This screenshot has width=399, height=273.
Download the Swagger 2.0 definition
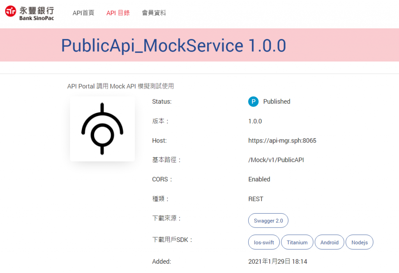(268, 221)
